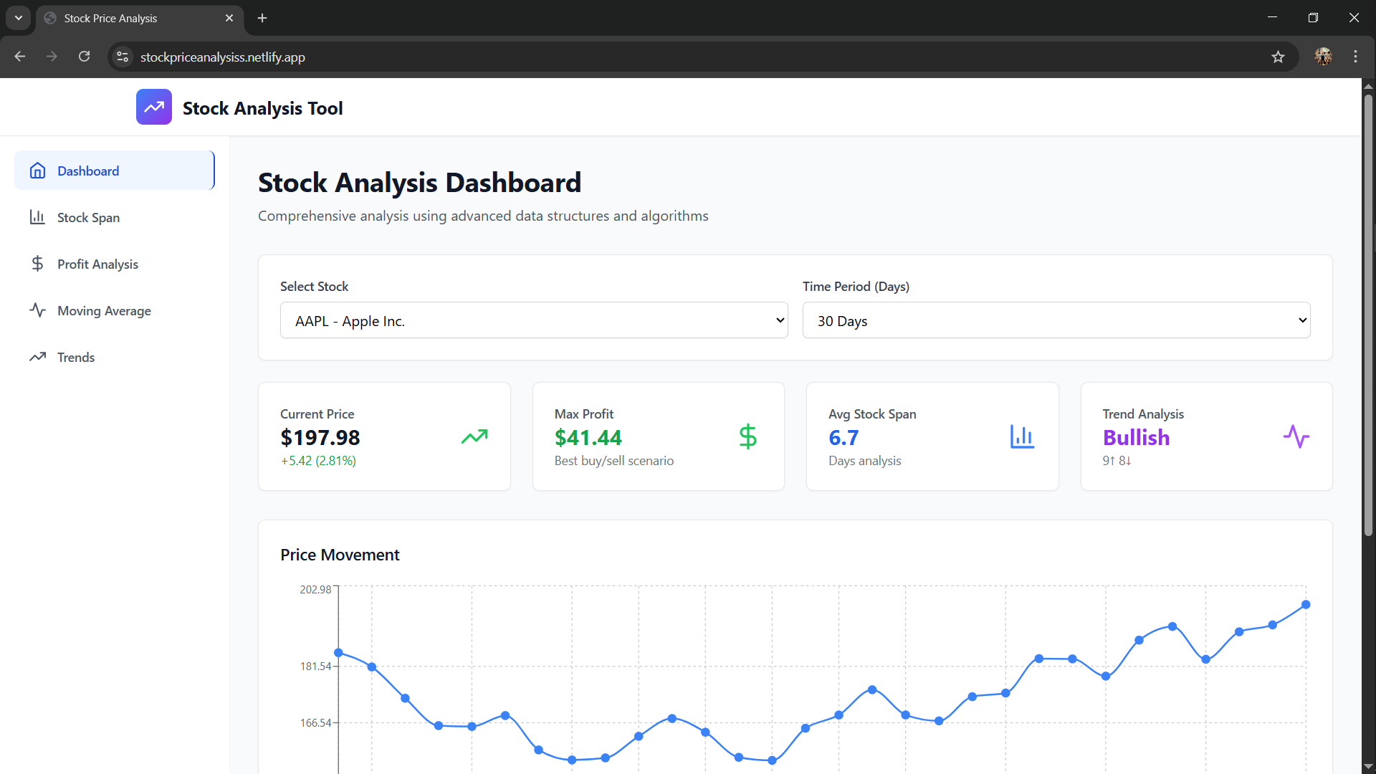Expand the browser tab list chevron
Screen dimensions: 1376x774
click(x=18, y=18)
